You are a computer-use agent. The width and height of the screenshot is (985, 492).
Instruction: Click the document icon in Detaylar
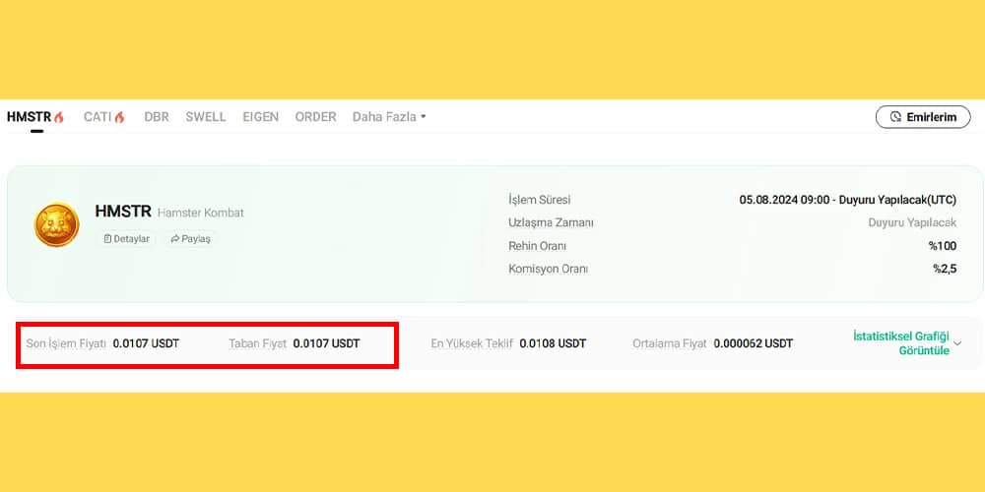[107, 239]
